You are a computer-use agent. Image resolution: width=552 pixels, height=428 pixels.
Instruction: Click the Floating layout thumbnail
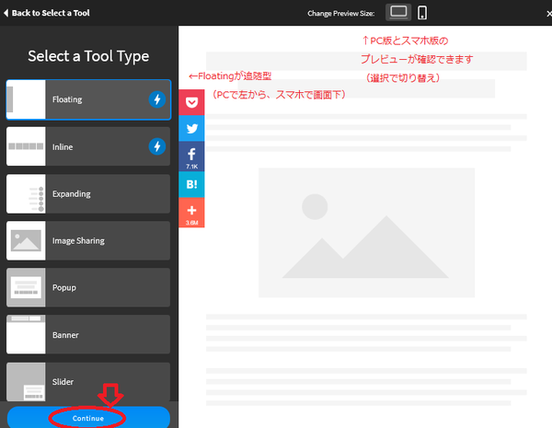[26, 99]
